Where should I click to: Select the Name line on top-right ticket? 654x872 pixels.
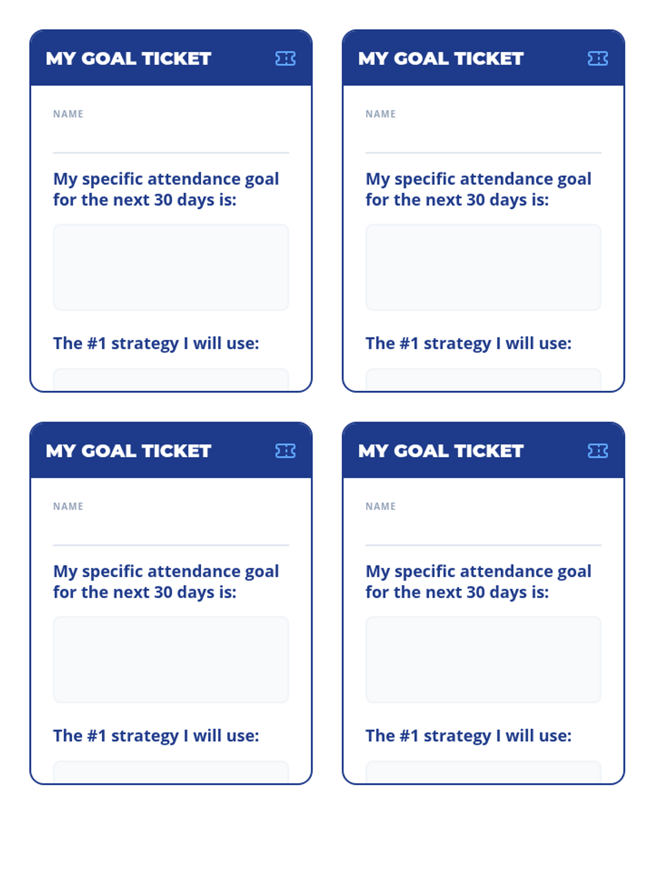click(483, 139)
